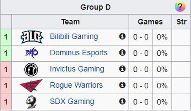
Task: Click the Str column header
Action: (181, 22)
